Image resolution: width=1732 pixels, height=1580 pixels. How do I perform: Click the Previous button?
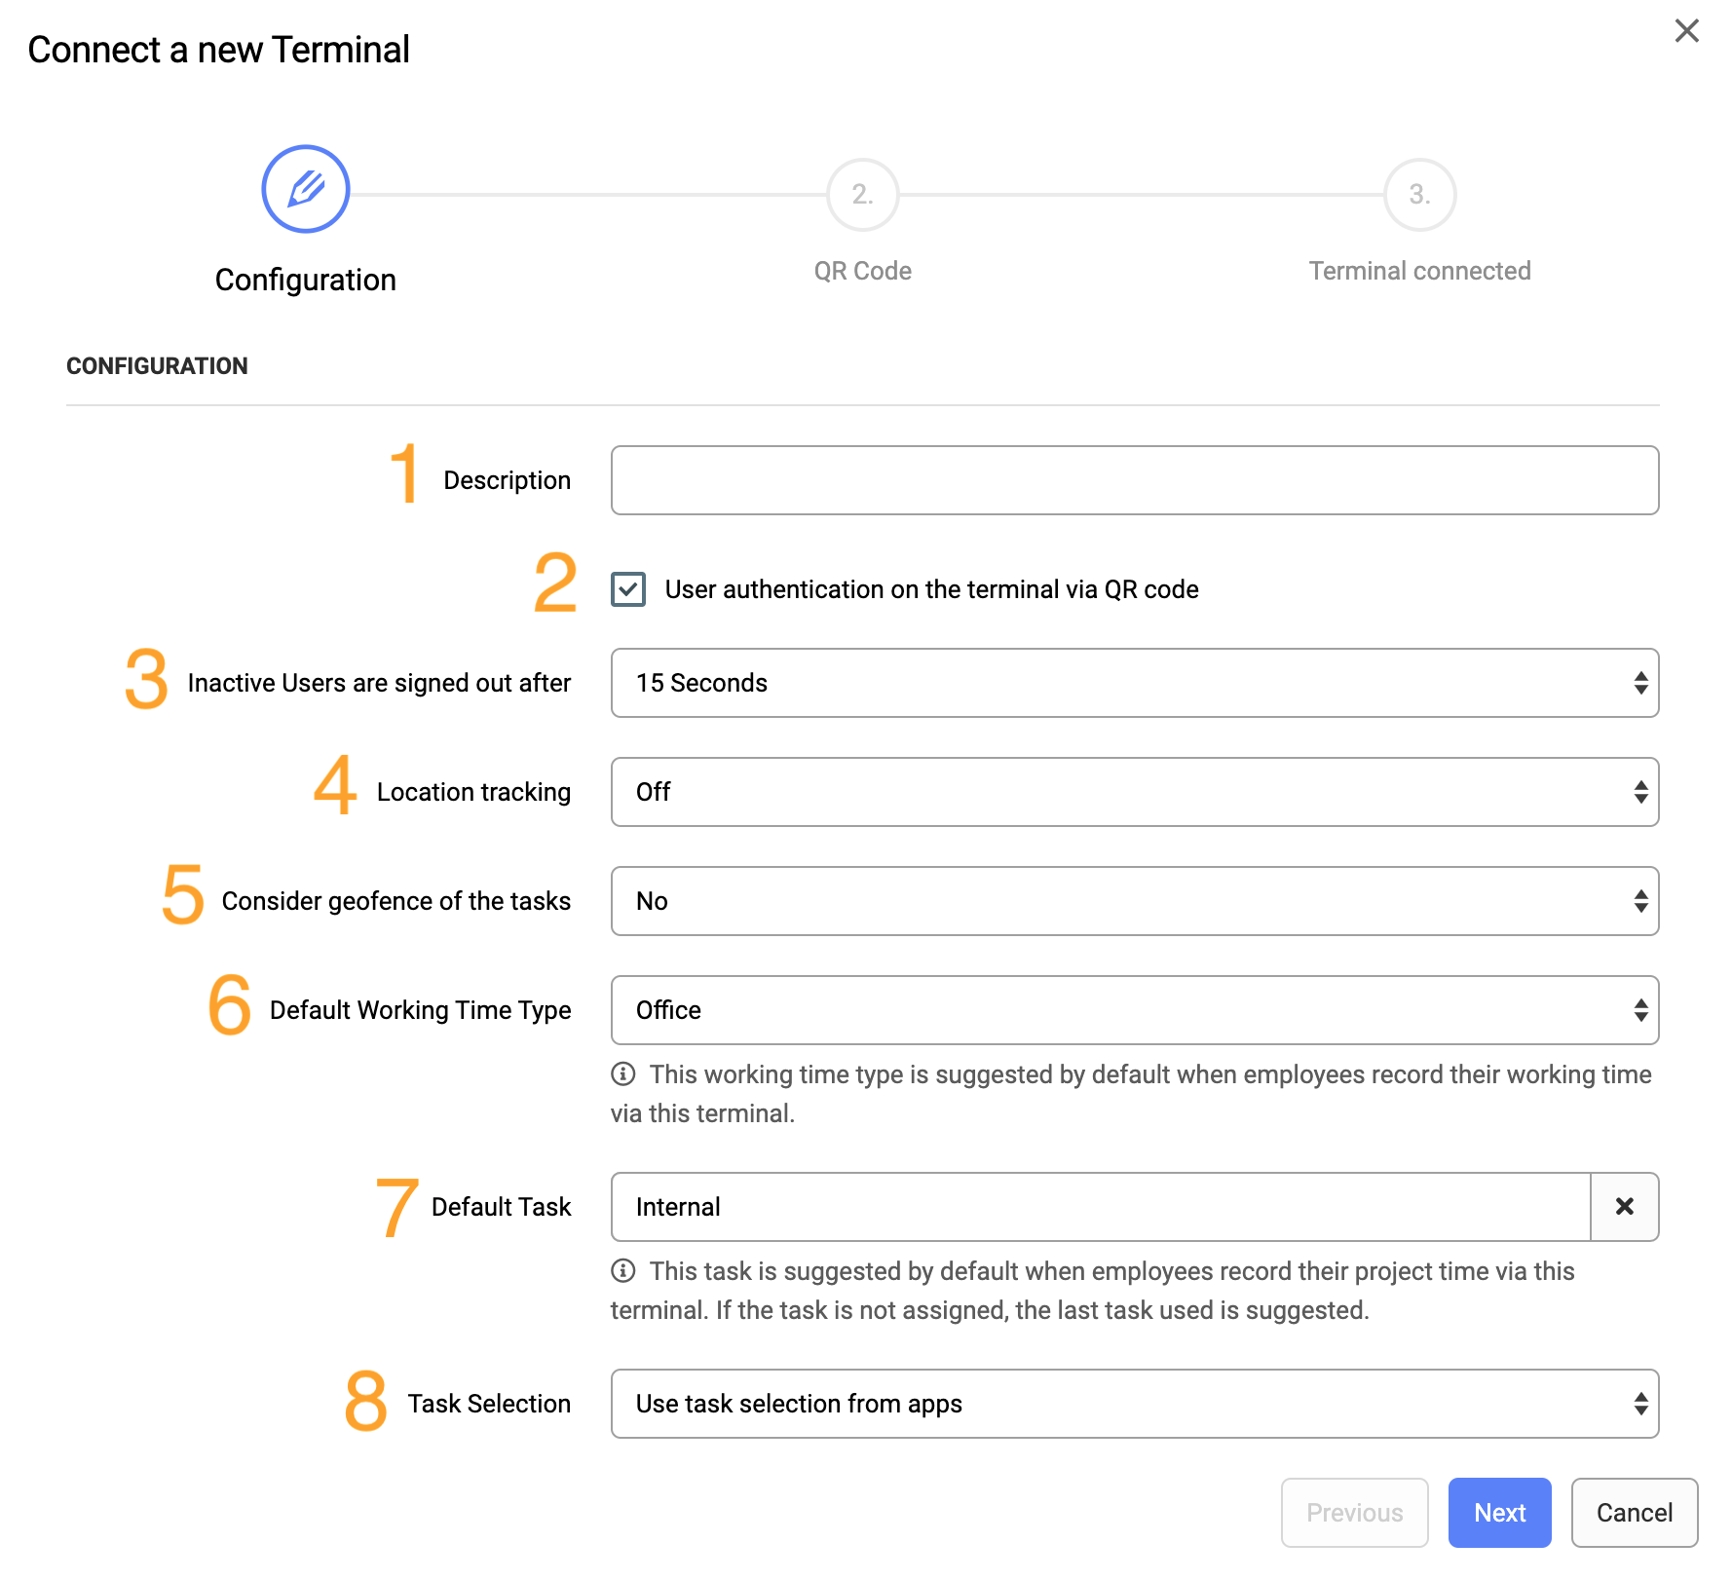click(1354, 1513)
